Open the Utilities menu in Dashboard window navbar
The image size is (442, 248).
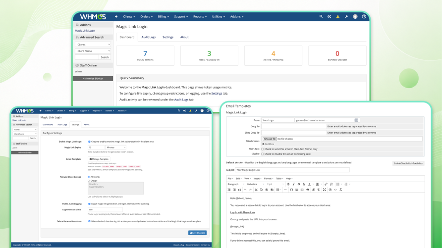(x=218, y=17)
